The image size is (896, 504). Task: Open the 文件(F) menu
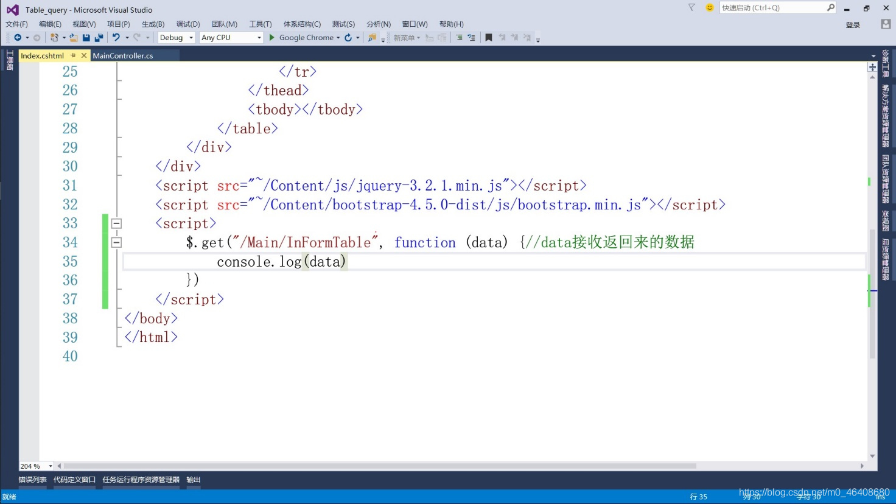click(x=16, y=24)
